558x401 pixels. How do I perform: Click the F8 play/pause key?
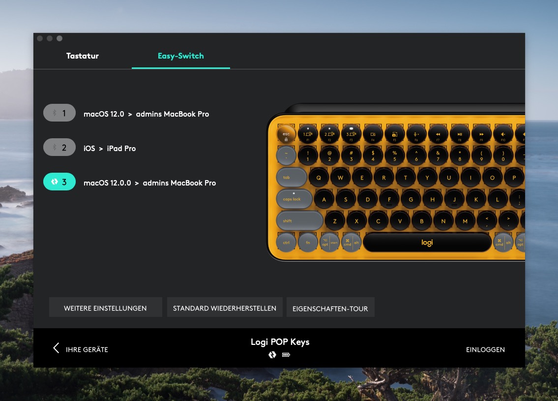coord(460,134)
